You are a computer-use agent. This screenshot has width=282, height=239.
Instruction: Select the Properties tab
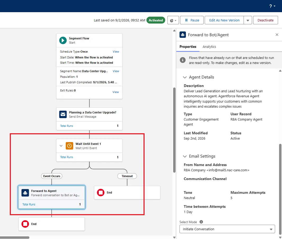188,47
